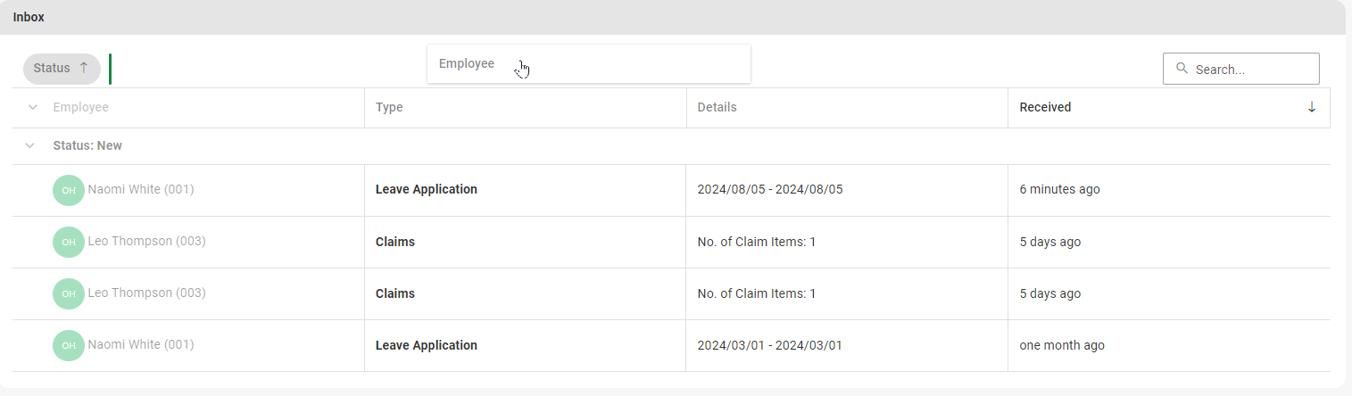
Task: Click the ascending arrow on Status chip
Action: coord(84,68)
